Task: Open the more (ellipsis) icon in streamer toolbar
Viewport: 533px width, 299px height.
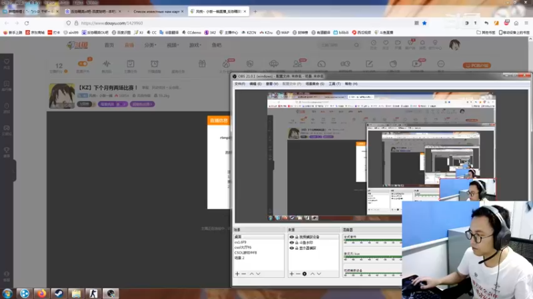Action: [x=441, y=65]
